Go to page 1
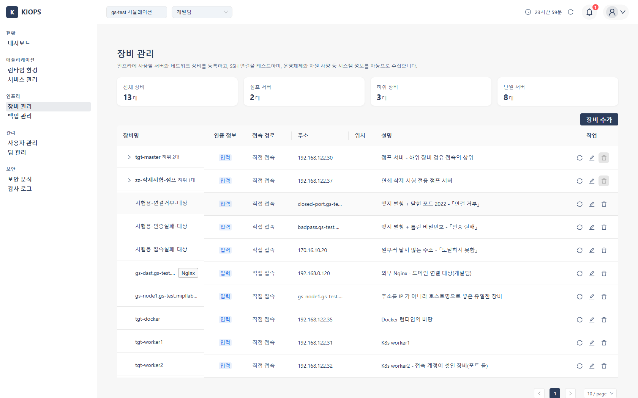Screen dimensions: 638x398 click(x=555, y=393)
